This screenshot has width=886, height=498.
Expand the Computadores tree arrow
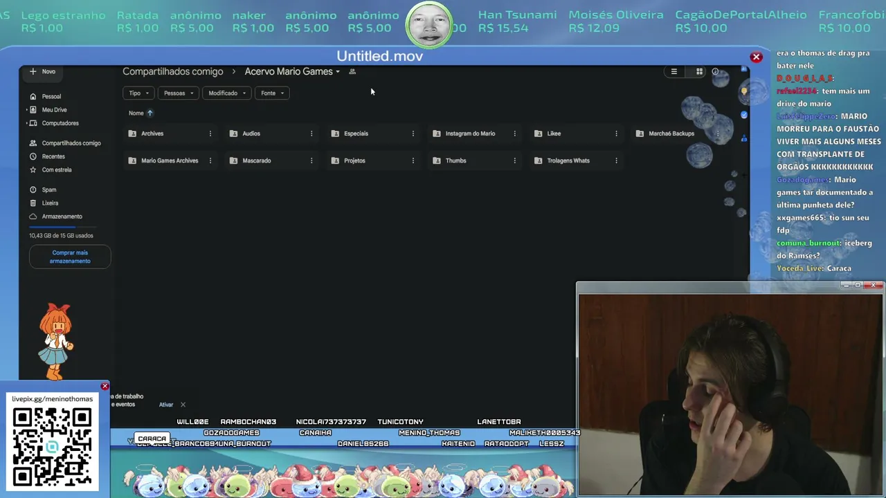point(26,123)
